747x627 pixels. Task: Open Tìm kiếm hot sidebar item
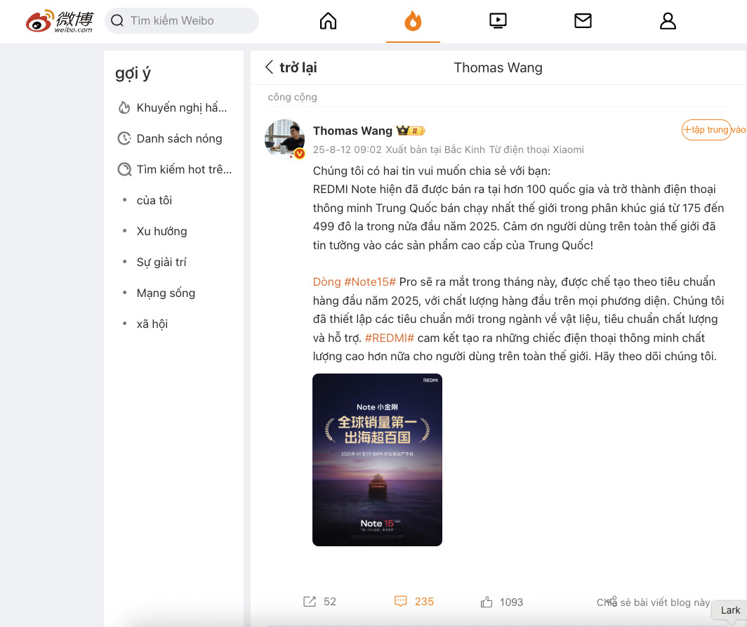176,170
